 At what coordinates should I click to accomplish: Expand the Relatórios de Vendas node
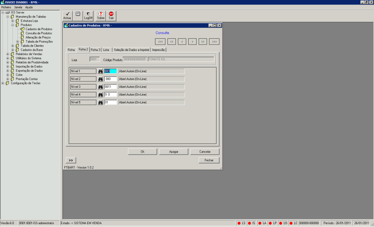point(7,54)
